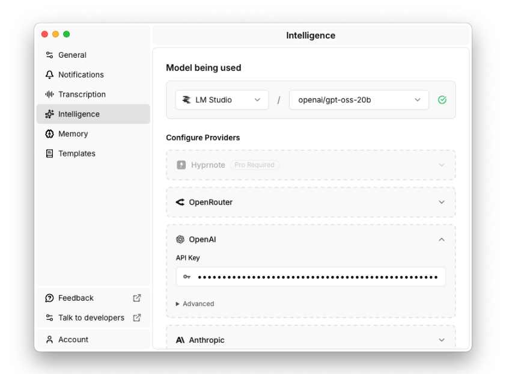Close the settings window
This screenshot has width=509, height=374.
click(x=45, y=34)
